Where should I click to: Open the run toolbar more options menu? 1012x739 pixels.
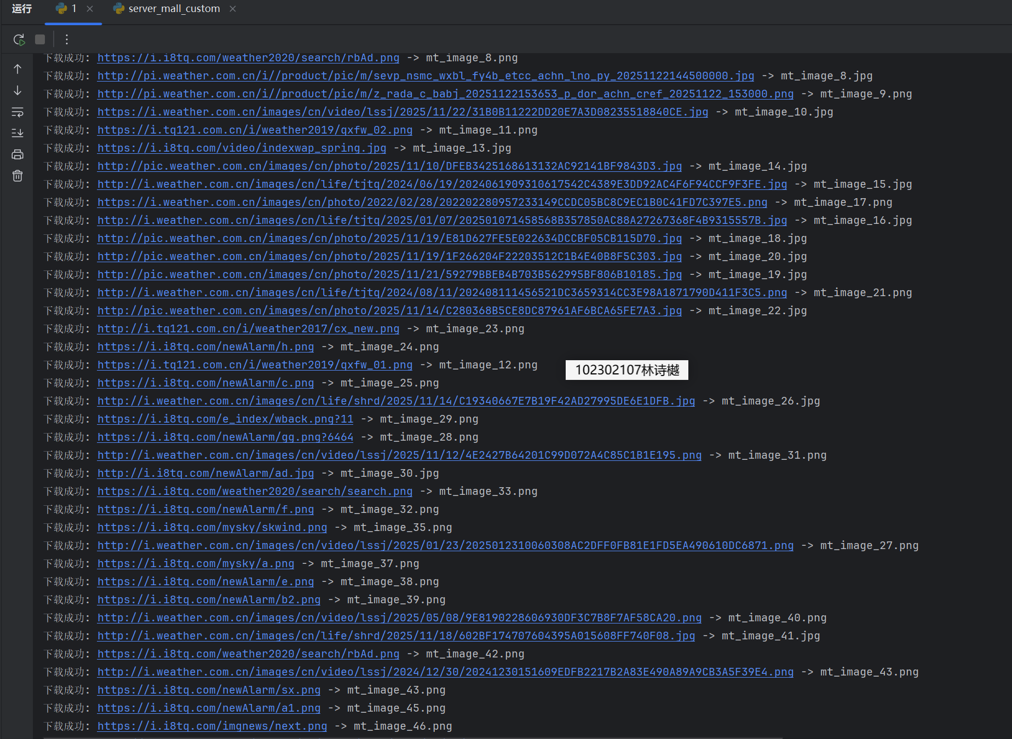[x=67, y=39]
